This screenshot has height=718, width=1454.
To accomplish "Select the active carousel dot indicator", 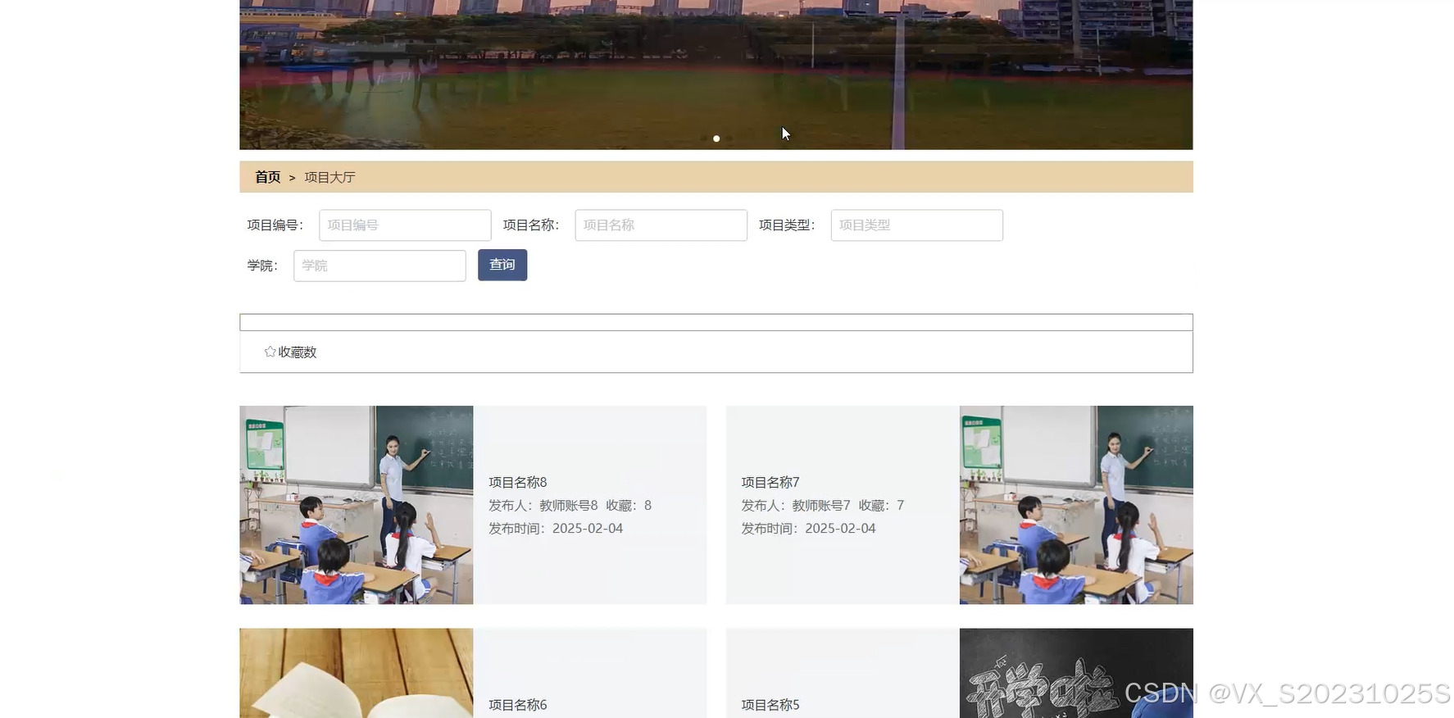I will pos(716,139).
